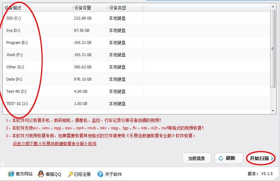Select Program (E:) drive row
This screenshot has height=181, width=280.
136,43
